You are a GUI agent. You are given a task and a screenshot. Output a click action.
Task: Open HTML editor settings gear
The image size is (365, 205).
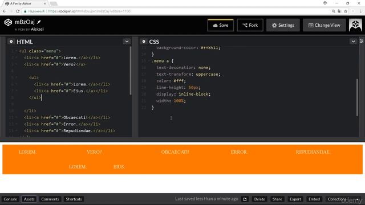(x=11, y=42)
